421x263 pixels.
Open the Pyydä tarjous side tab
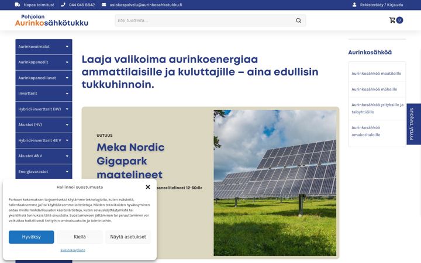pos(414,124)
